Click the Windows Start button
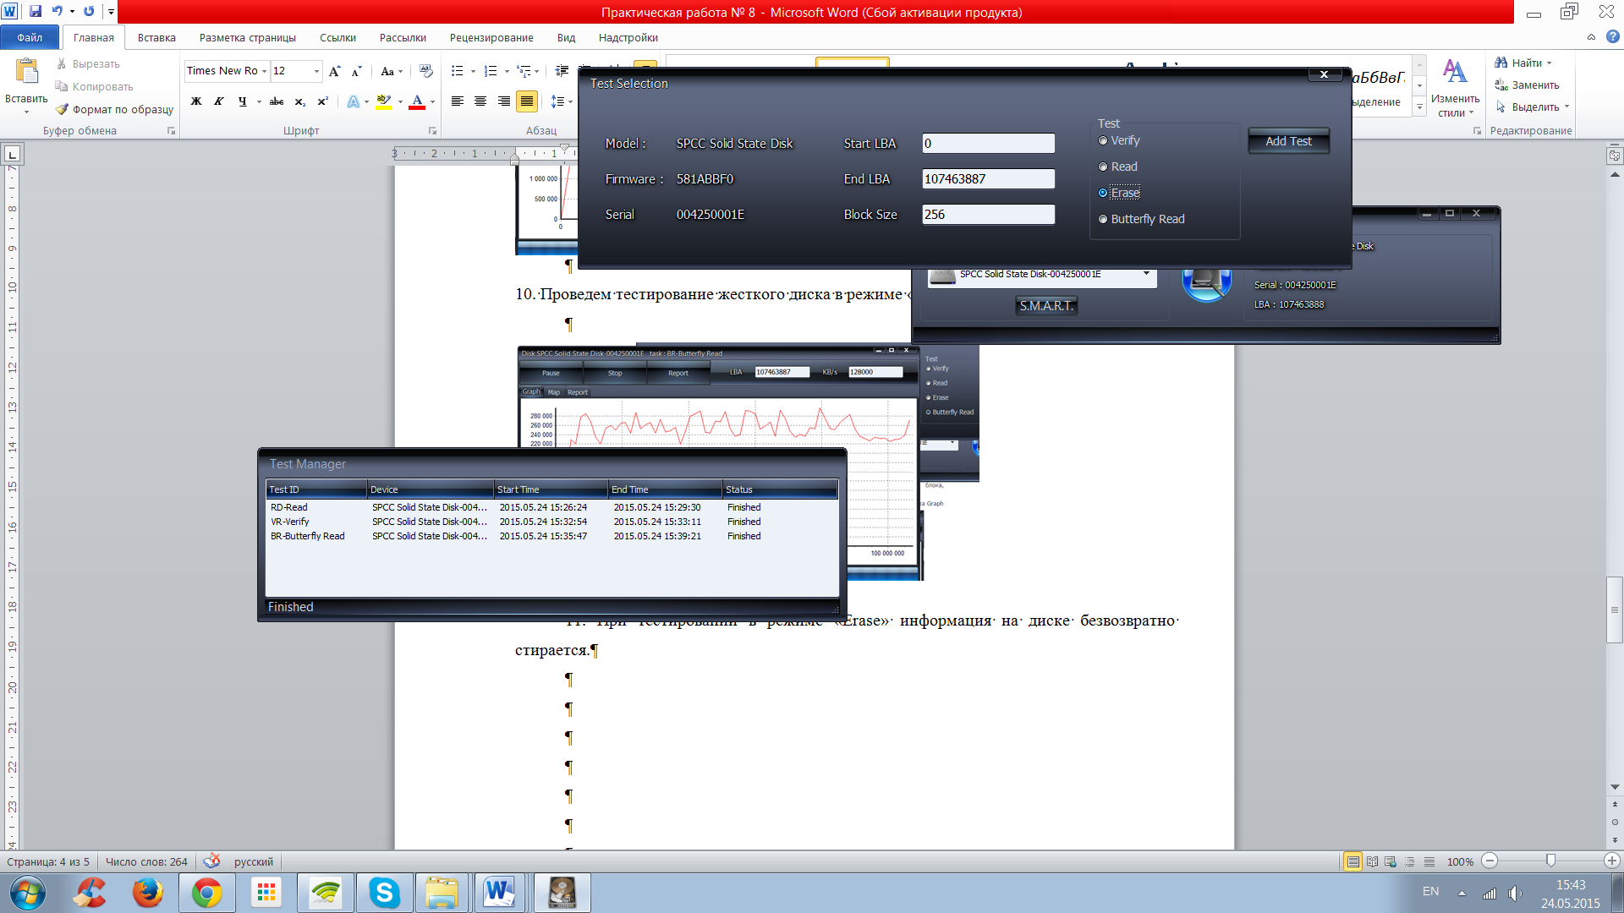Screen dimensions: 1624x913 point(27,893)
